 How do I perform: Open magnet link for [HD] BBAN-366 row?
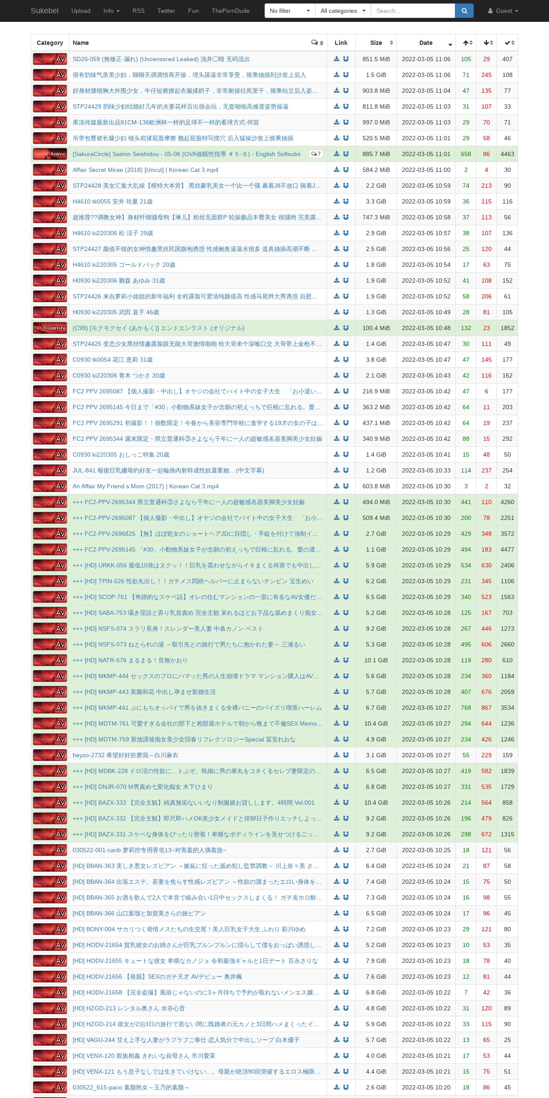pyautogui.click(x=346, y=913)
